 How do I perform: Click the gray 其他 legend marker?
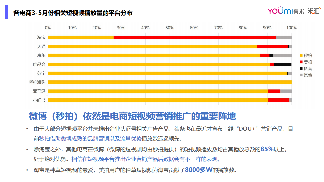[x=301, y=75]
